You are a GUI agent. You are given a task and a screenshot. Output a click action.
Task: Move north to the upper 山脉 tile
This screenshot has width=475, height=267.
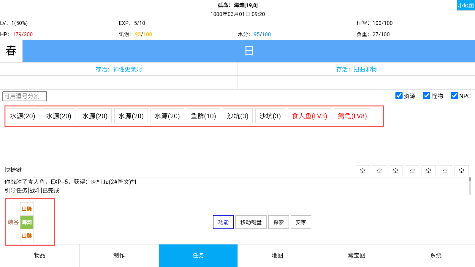pos(27,209)
